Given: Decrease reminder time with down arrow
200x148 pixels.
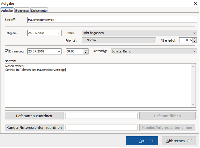Looking at the screenshot, I should click(x=86, y=53).
